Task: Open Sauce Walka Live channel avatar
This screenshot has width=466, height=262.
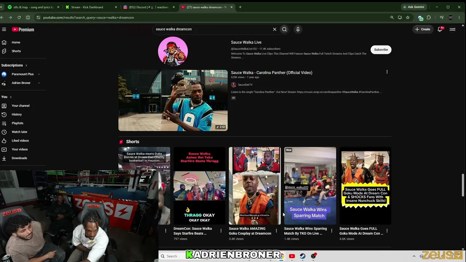Action: (x=173, y=51)
